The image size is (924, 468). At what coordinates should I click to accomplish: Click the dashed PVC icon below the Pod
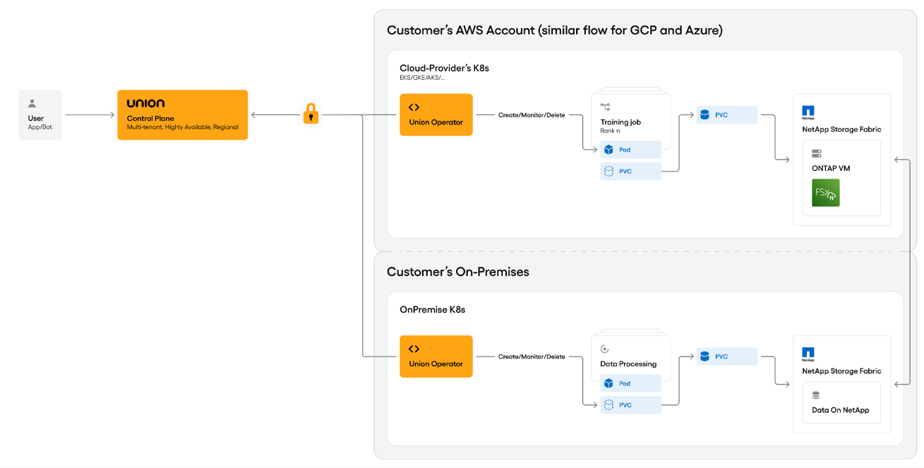(x=609, y=171)
